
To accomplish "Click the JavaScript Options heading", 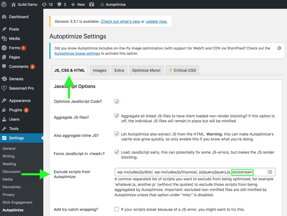I will tap(75, 86).
